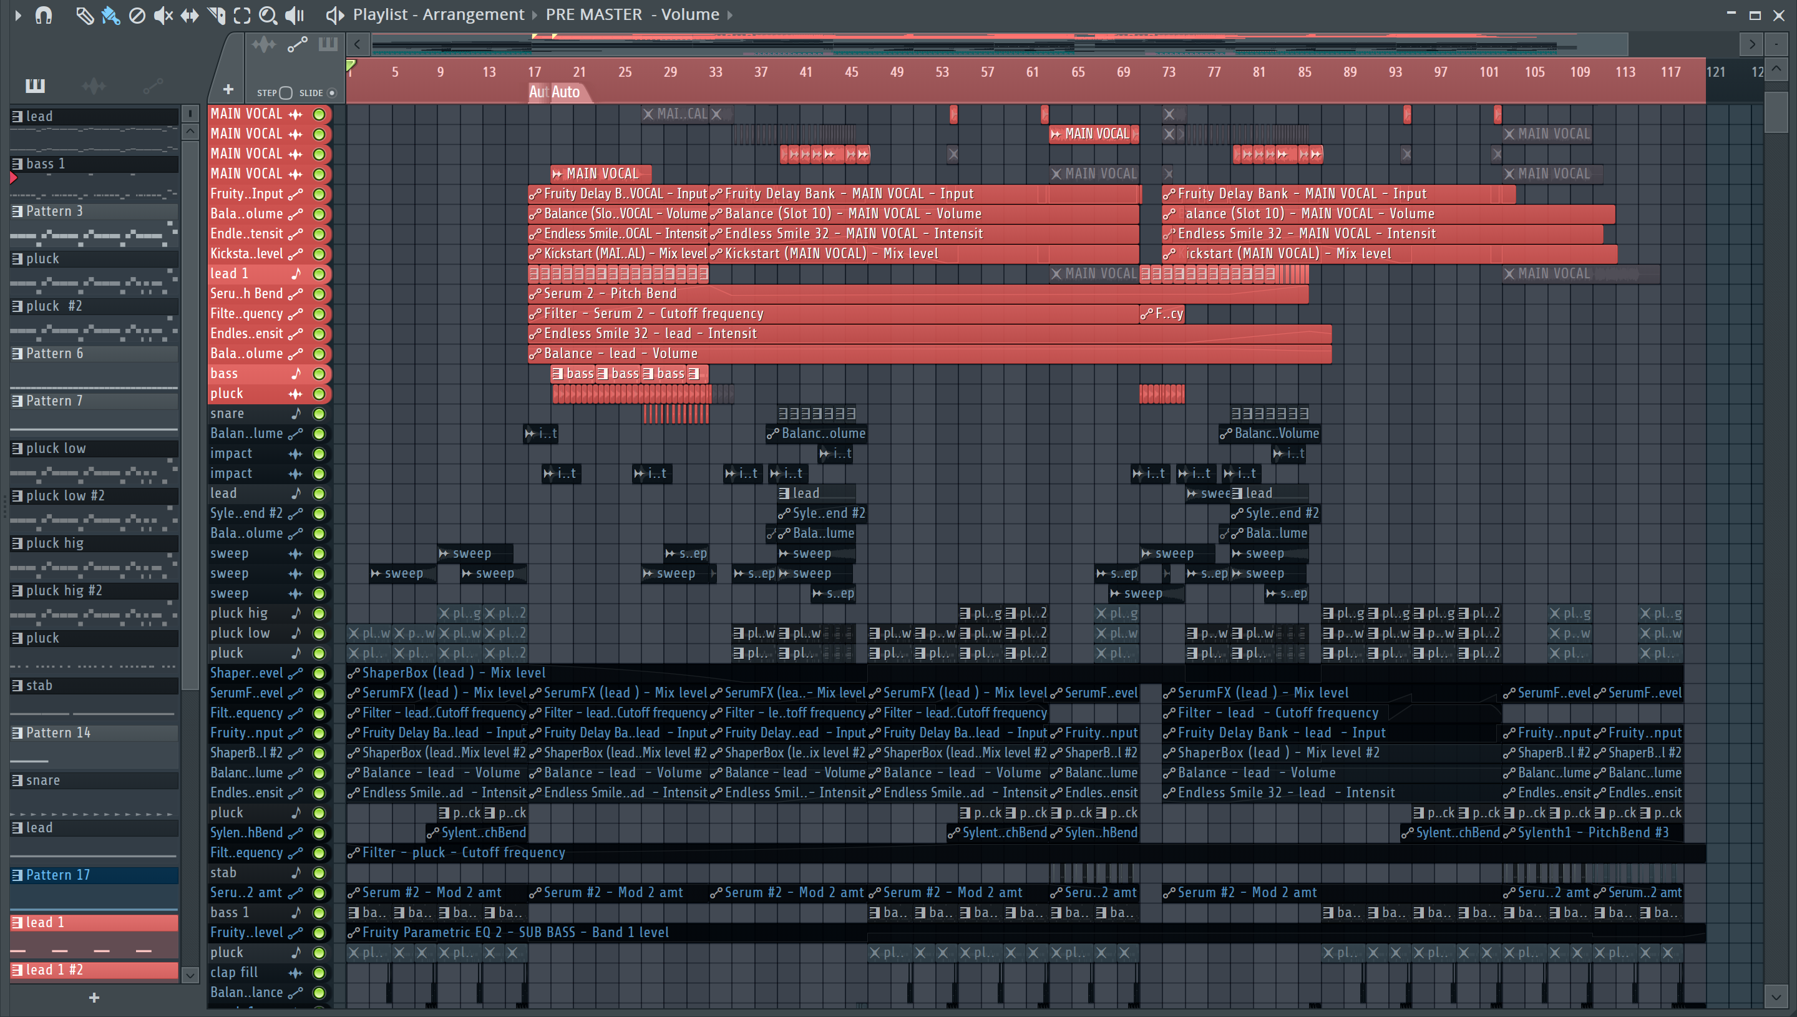Viewport: 1797px width, 1017px height.
Task: Click bar 65 on timeline ruler
Action: pos(1078,72)
